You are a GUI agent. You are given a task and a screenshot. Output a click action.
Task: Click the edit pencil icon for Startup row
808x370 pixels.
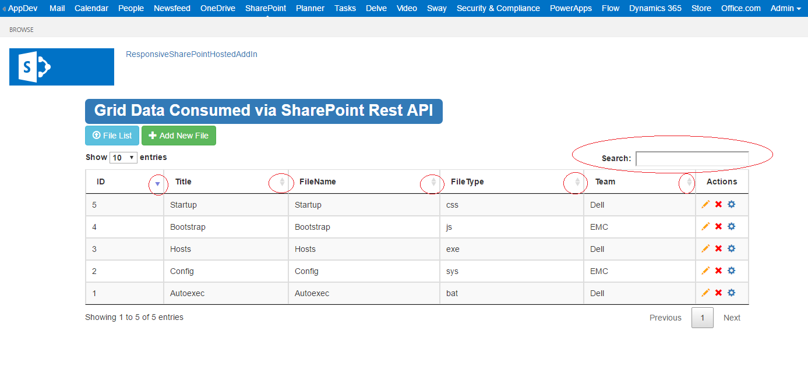(705, 204)
